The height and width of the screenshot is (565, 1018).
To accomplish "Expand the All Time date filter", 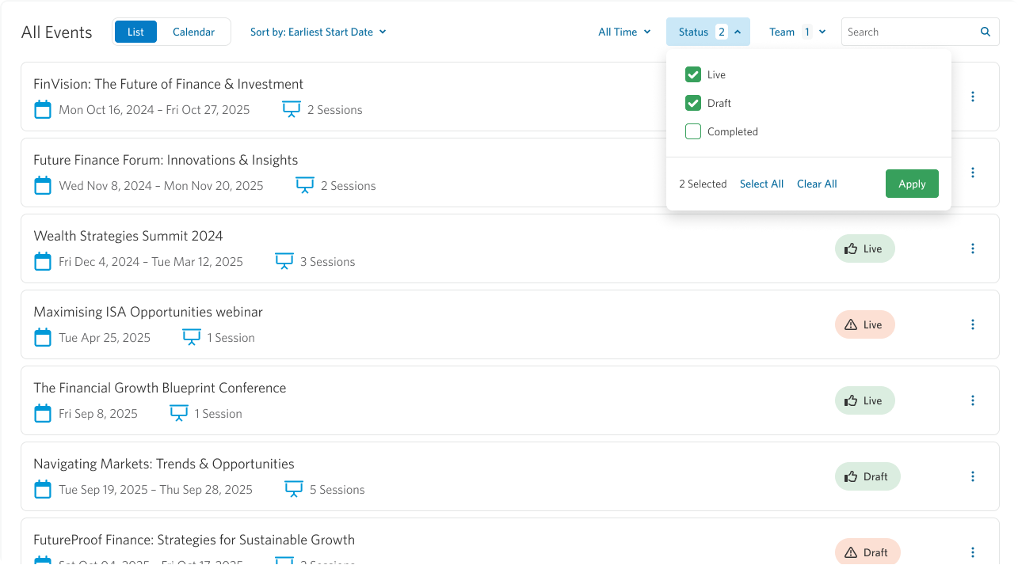I will point(624,32).
